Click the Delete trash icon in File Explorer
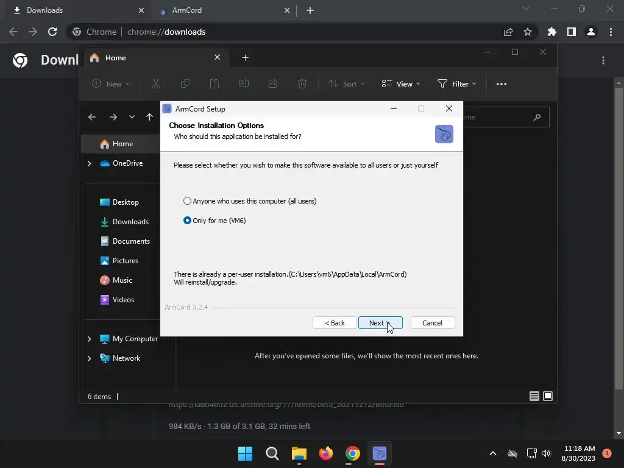624x468 pixels. coord(302,83)
